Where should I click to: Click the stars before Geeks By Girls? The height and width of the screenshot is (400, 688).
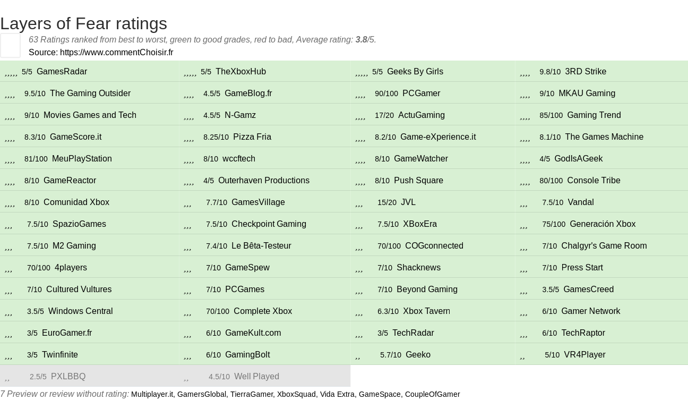tap(362, 72)
